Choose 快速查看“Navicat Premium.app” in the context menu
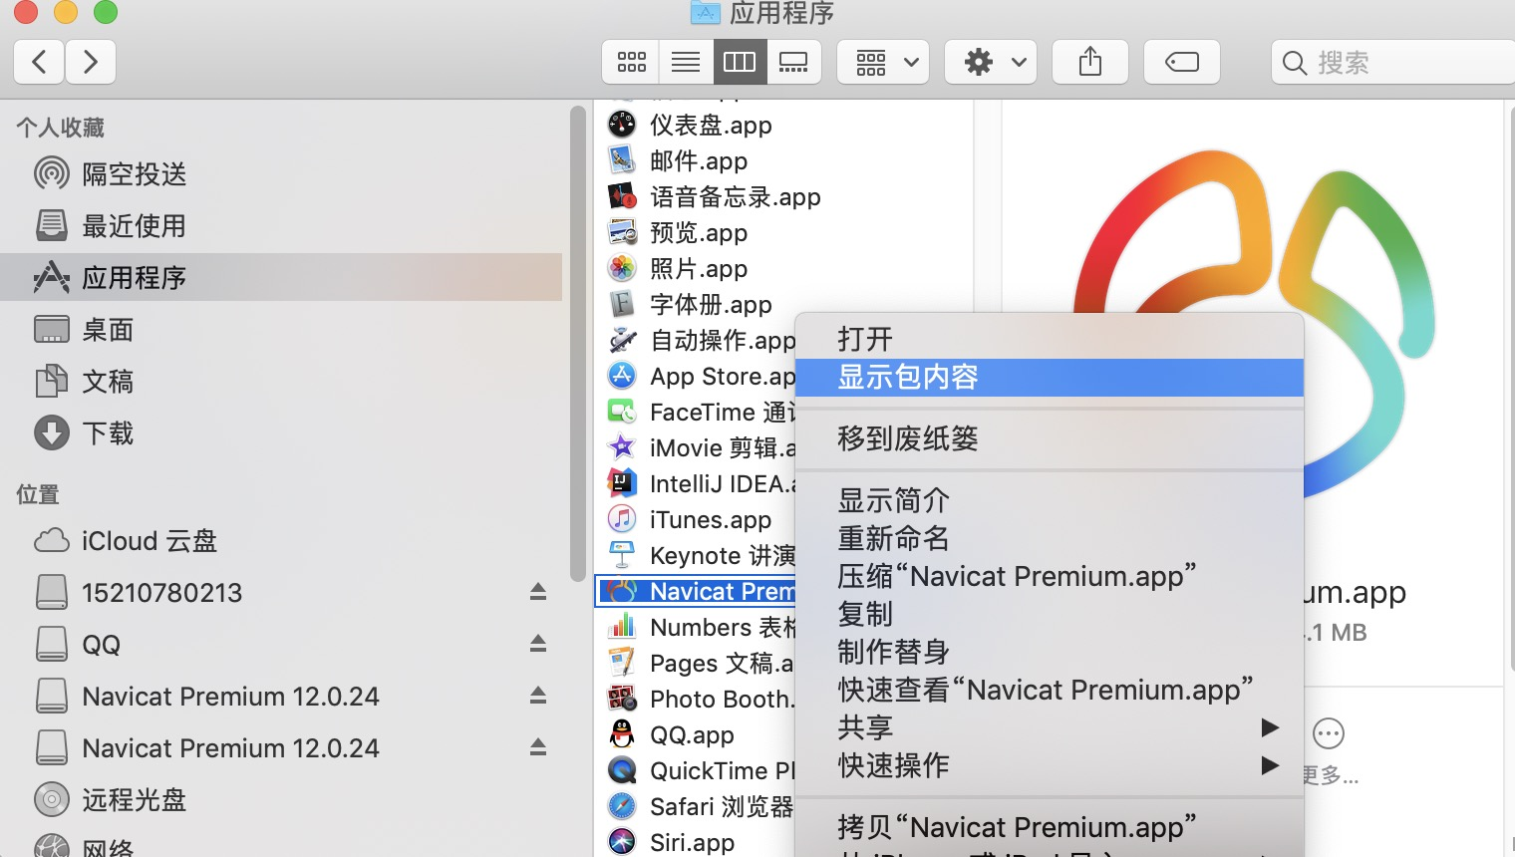The image size is (1515, 857). click(x=1050, y=690)
